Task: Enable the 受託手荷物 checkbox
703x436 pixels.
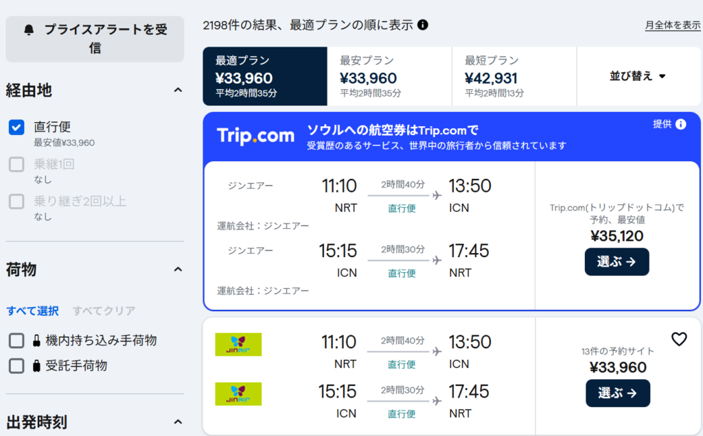Action: coord(16,365)
